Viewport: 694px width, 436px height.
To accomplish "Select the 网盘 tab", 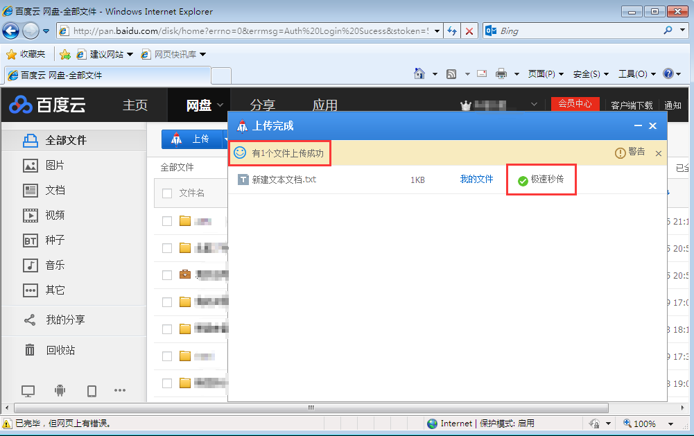I will pos(199,105).
